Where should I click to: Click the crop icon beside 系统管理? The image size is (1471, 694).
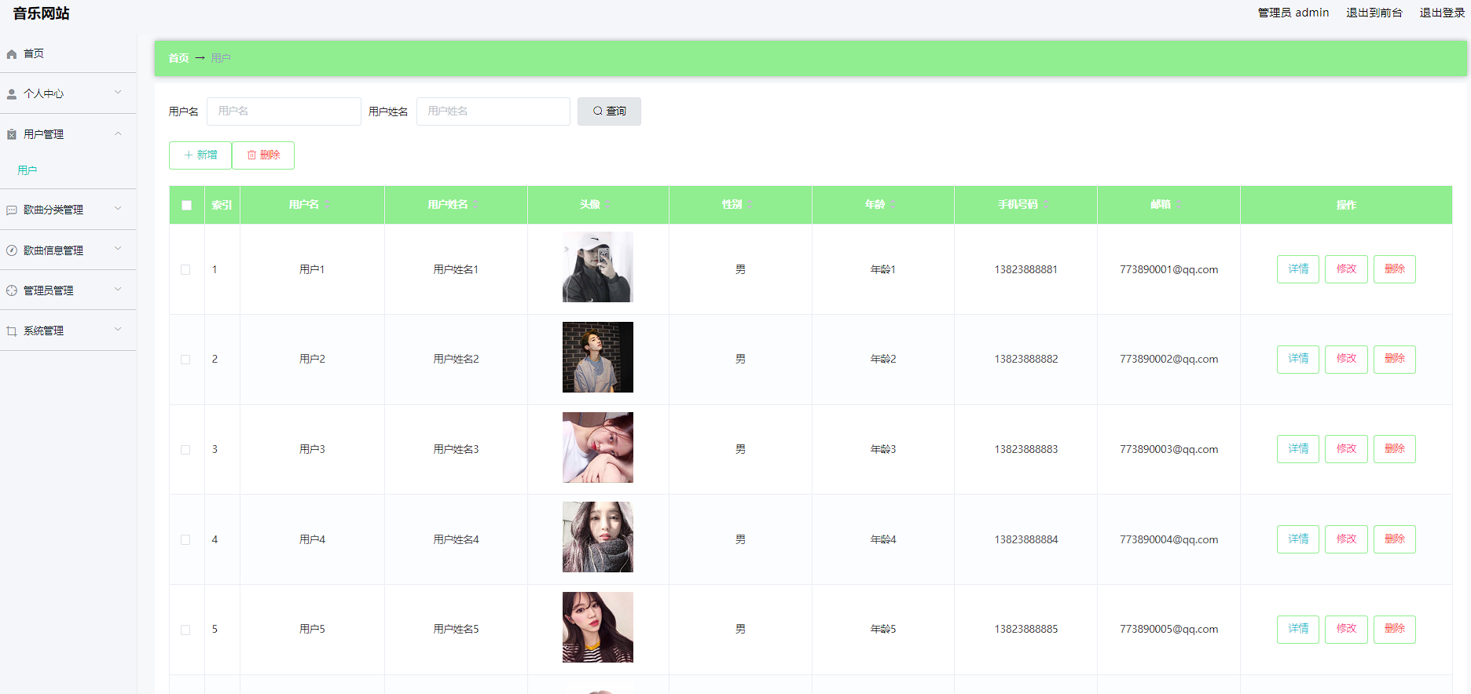coord(12,331)
